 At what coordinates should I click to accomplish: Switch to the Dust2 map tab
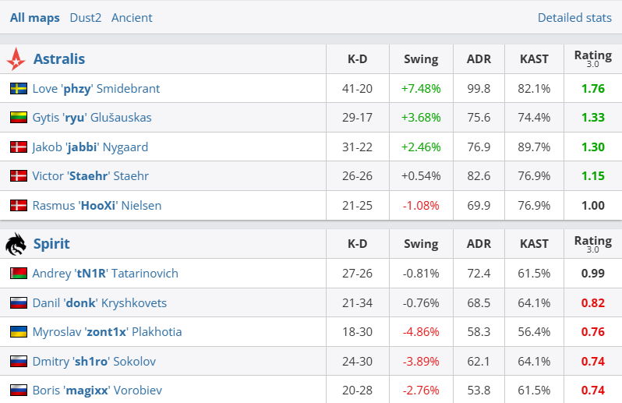tap(86, 17)
